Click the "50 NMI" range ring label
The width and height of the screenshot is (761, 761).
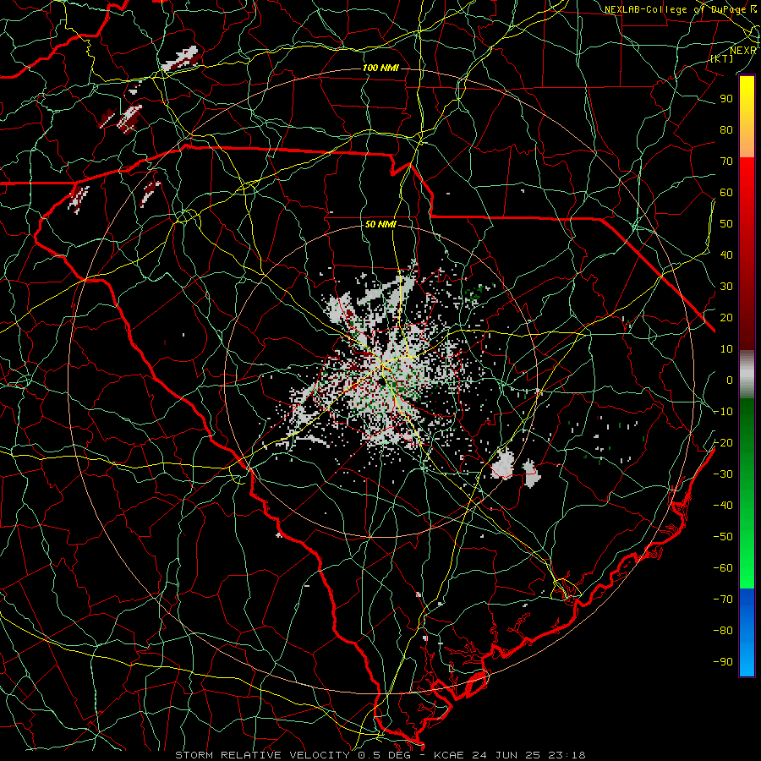coord(380,224)
